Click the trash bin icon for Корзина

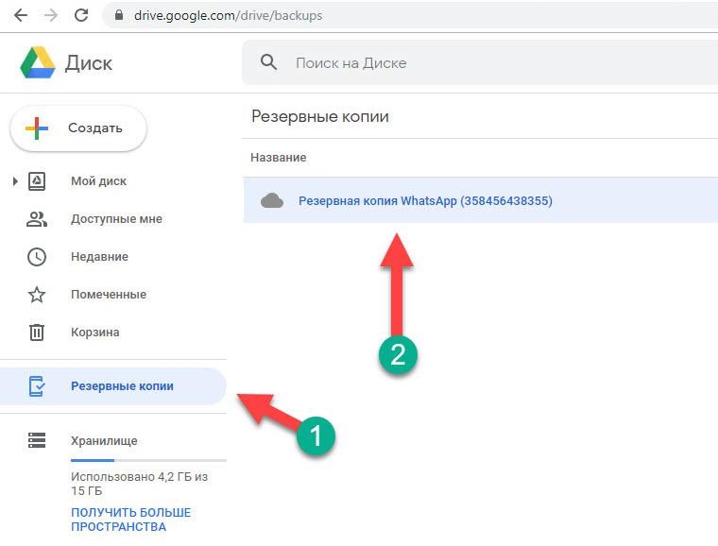tap(37, 333)
